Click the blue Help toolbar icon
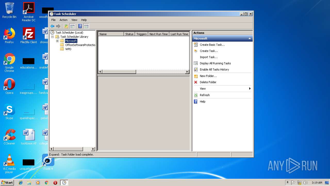Viewport: 330px width, 186px height. click(80, 26)
